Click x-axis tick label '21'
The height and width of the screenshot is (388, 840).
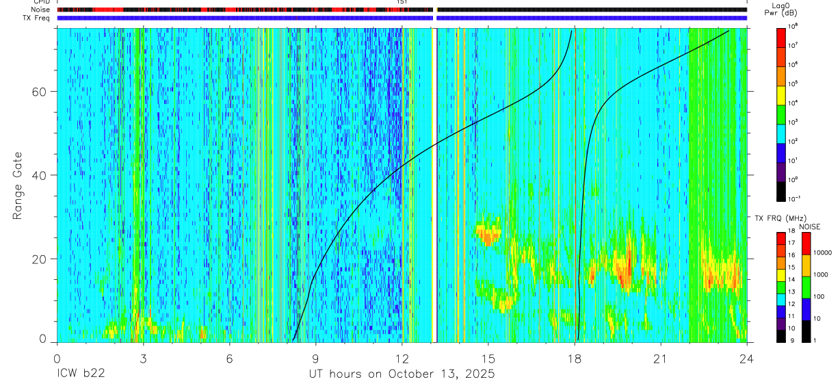tap(661, 358)
